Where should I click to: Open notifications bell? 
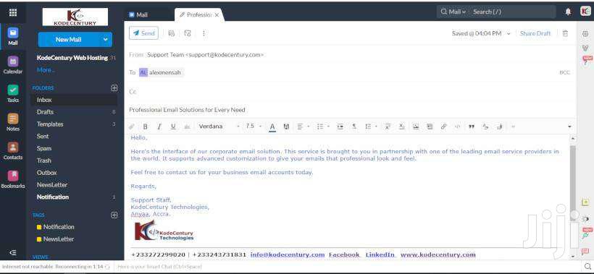coord(568,12)
